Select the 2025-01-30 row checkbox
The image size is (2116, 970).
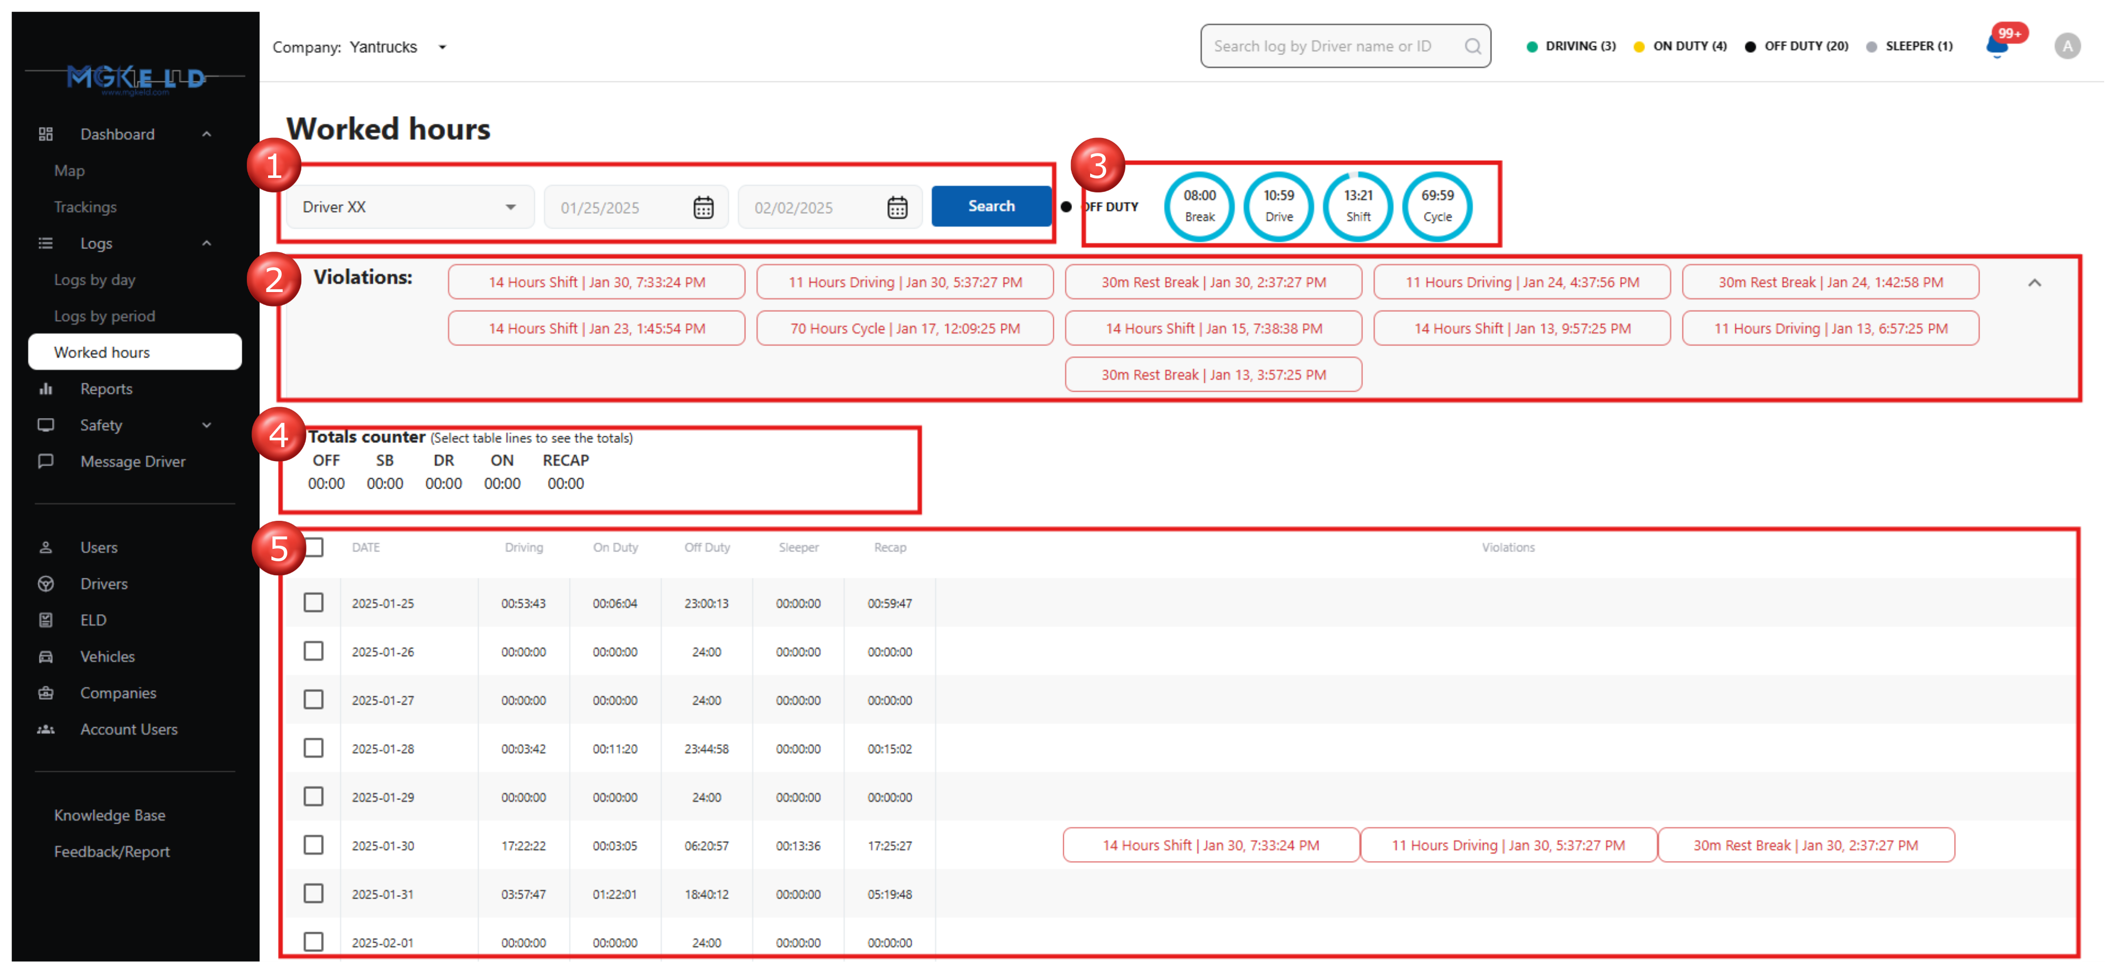(x=313, y=844)
